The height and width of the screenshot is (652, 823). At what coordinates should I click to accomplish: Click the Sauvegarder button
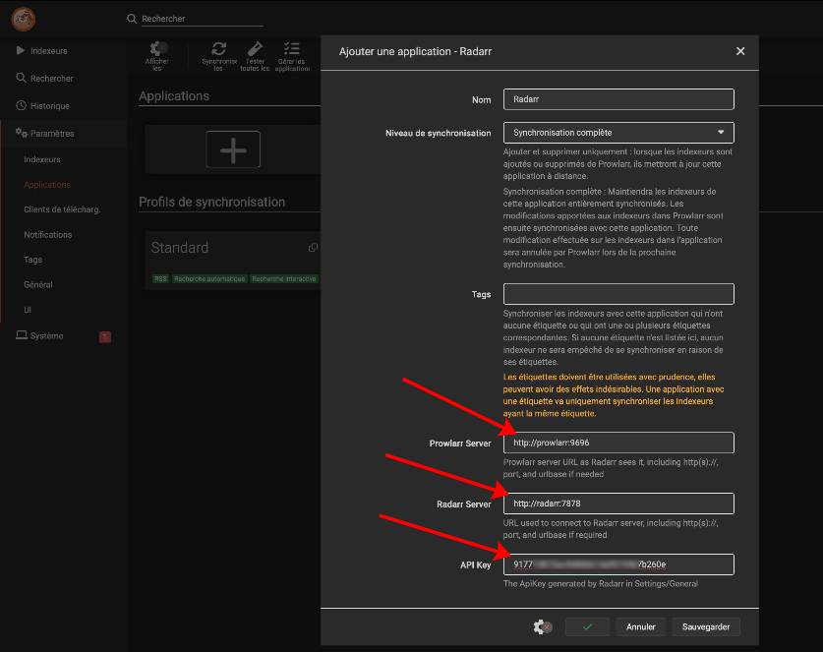[705, 626]
